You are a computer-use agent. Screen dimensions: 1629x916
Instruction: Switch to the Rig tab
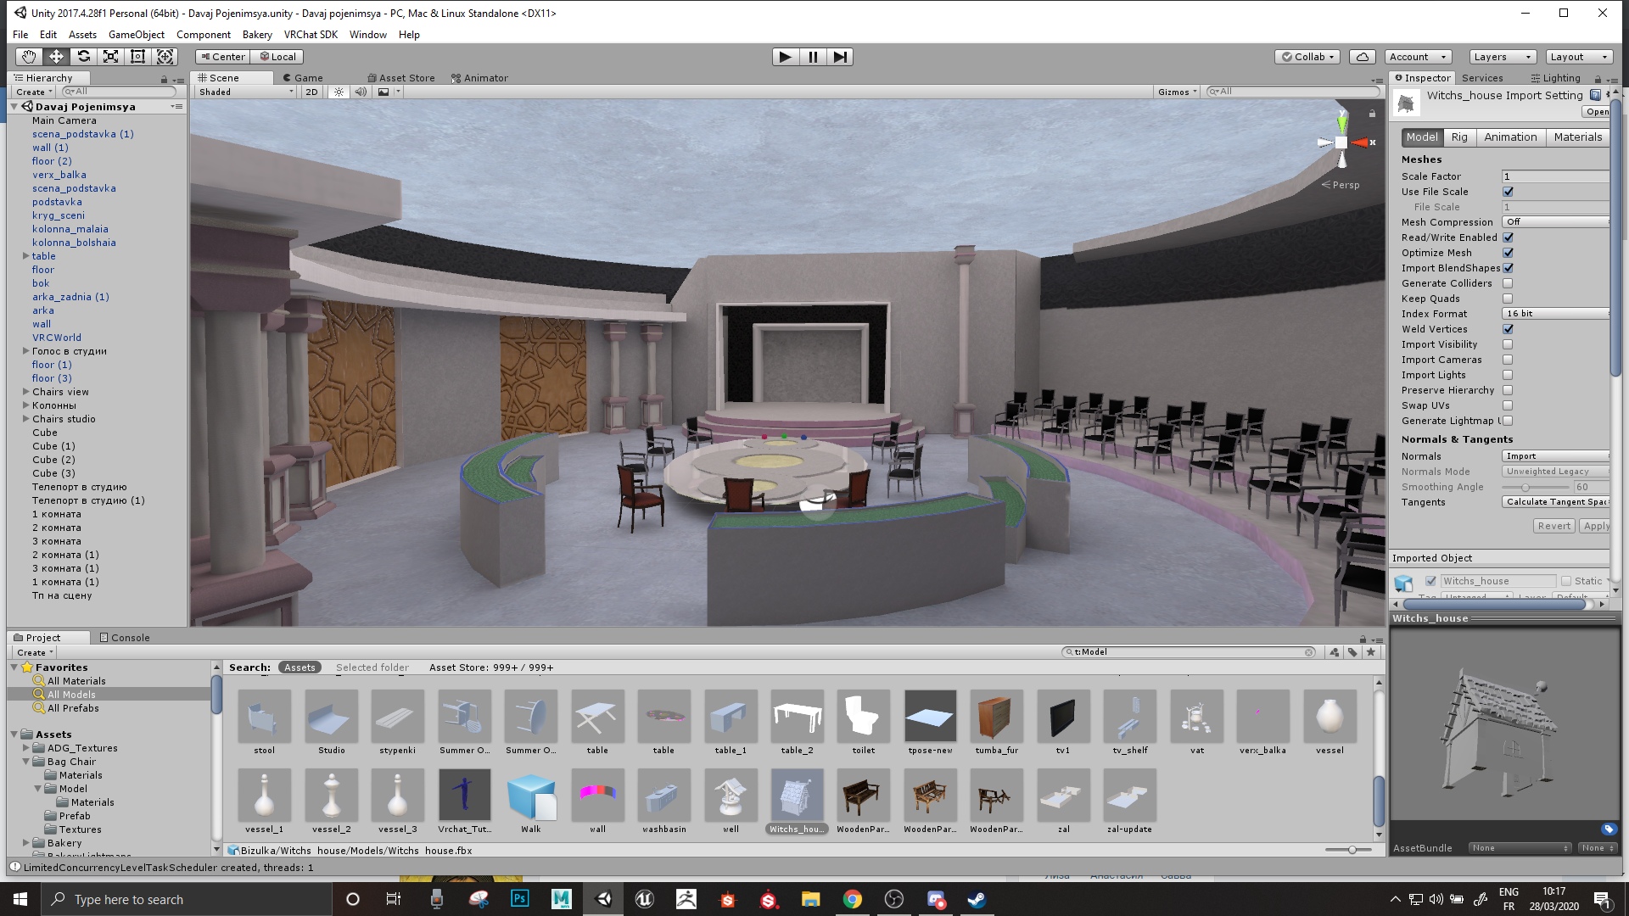point(1458,137)
